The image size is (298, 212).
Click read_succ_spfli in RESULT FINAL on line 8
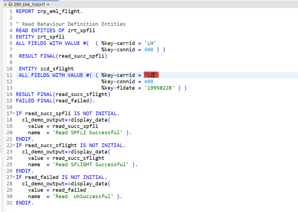81,56
